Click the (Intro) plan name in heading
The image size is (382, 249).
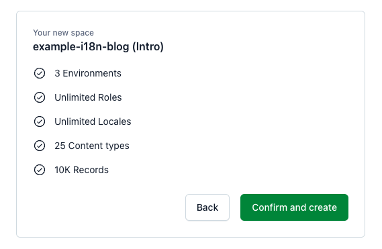pos(148,46)
